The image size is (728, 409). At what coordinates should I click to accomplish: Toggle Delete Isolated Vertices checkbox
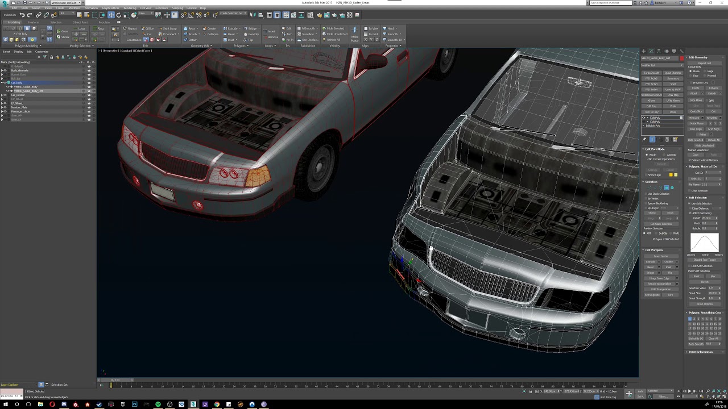(690, 160)
